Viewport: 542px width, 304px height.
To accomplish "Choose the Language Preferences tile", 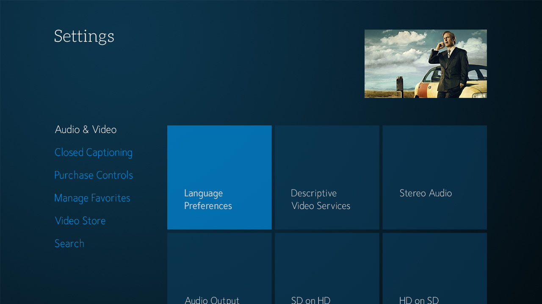I will point(219,177).
